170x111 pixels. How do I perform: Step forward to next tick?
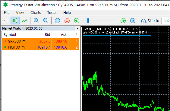tap(133, 21)
